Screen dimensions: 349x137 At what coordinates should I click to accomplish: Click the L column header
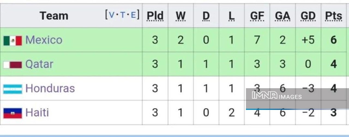point(231,16)
